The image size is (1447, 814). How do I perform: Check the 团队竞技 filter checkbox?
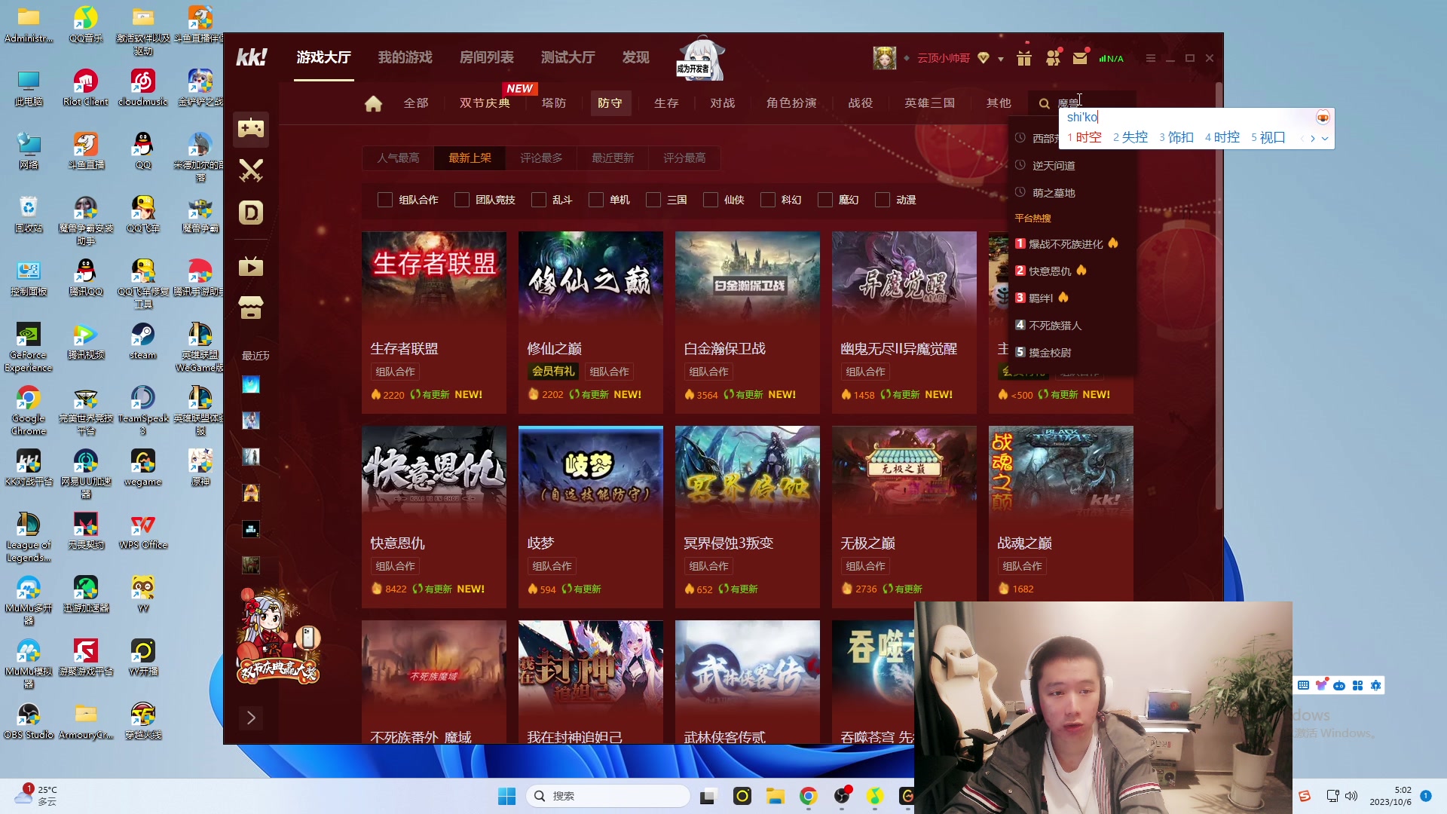click(462, 200)
